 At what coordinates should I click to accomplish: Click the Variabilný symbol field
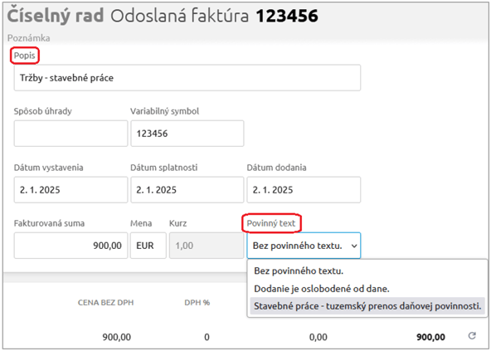[x=187, y=134]
